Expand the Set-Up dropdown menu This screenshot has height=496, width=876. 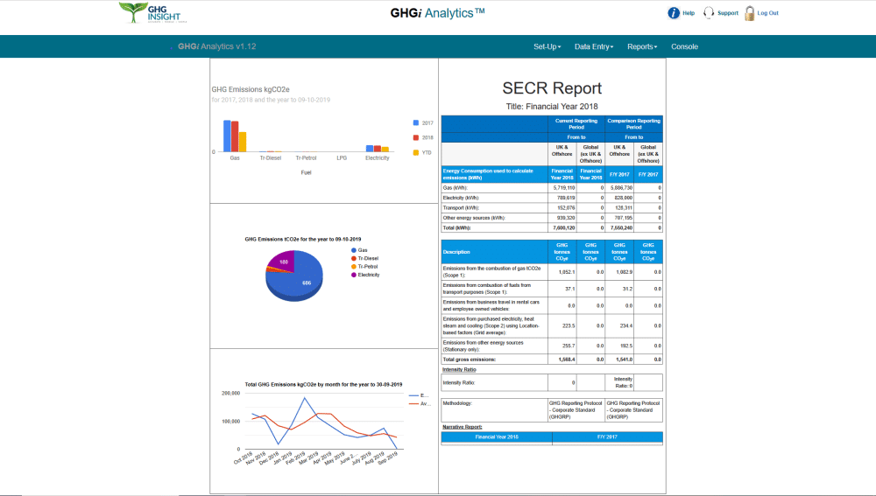[x=547, y=46]
